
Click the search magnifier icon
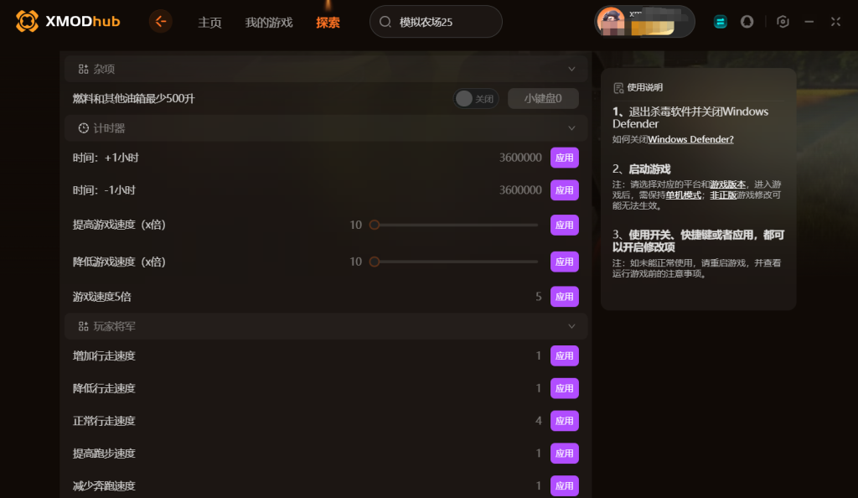(x=385, y=22)
